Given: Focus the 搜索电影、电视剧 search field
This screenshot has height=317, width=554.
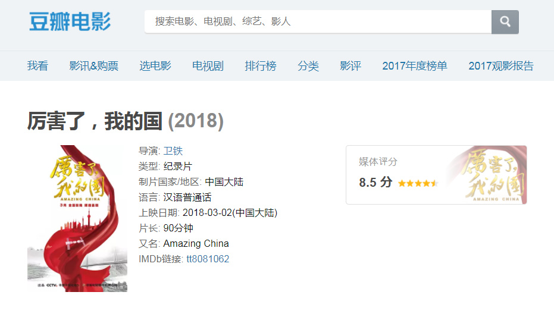Looking at the screenshot, I should click(318, 22).
